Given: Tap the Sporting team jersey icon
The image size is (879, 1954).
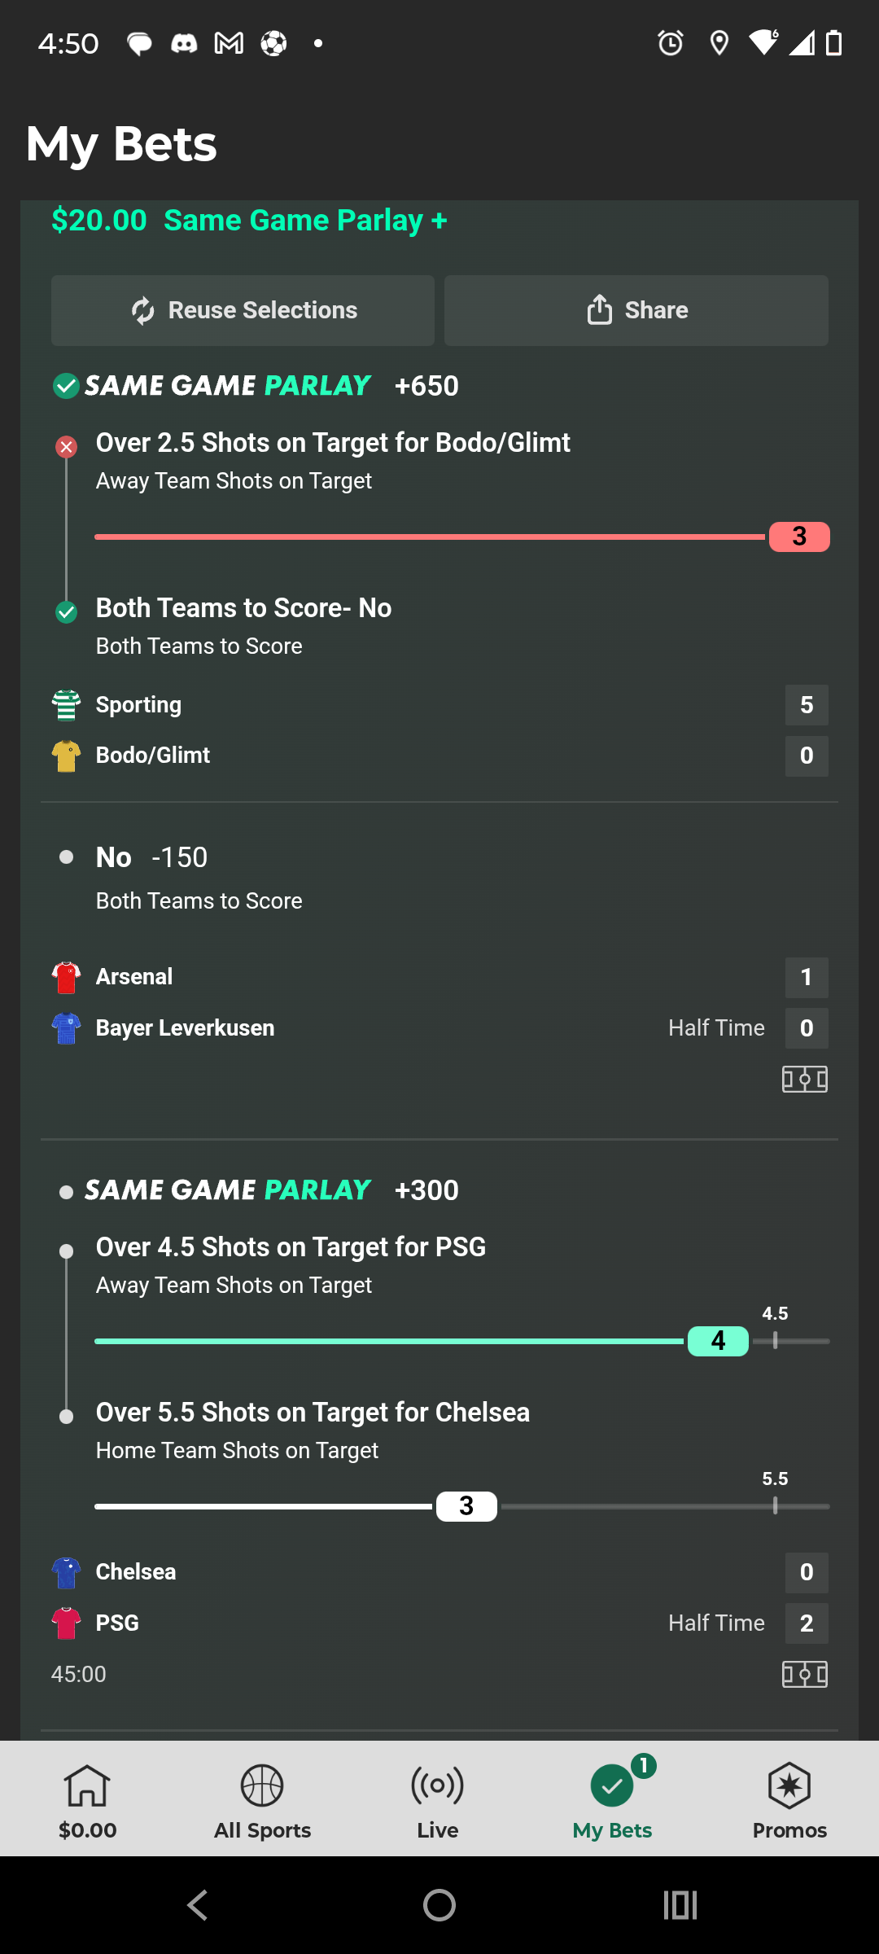Looking at the screenshot, I should [x=66, y=705].
